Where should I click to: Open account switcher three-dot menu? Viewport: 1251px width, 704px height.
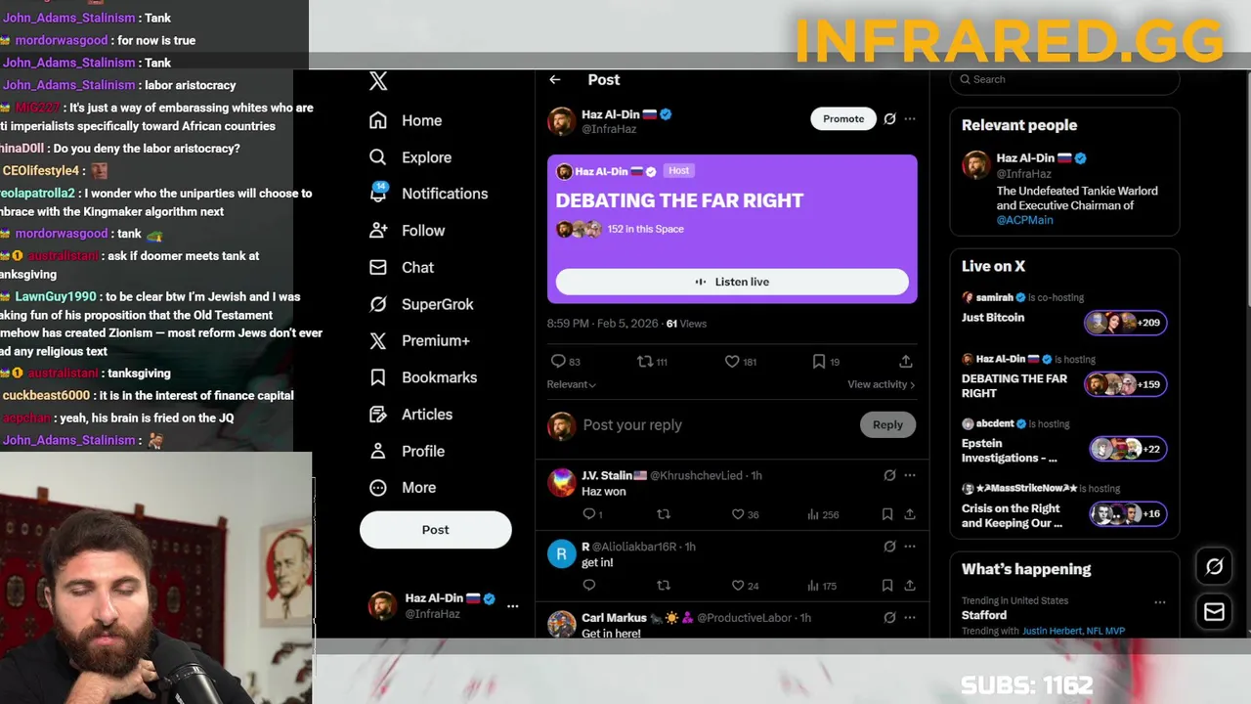[x=512, y=606]
